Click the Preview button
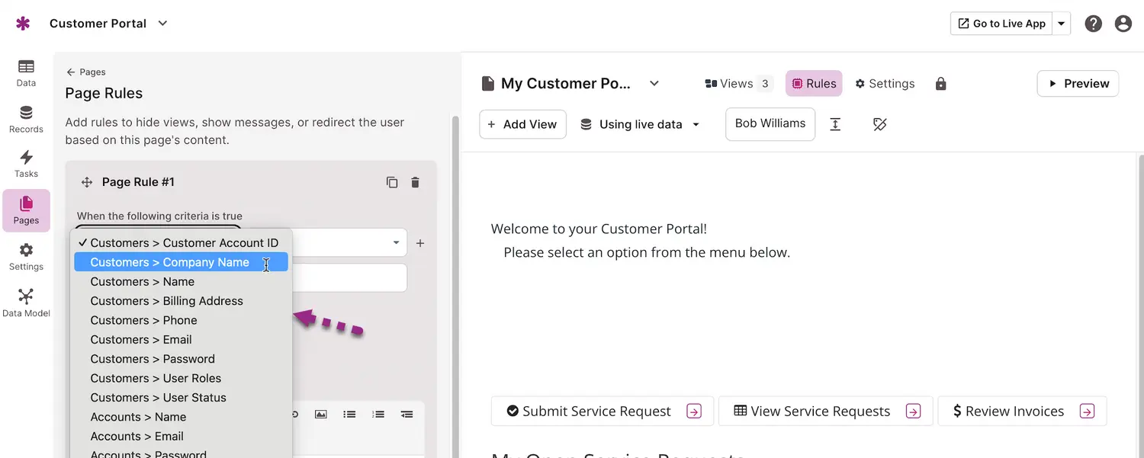Viewport: 1144px width, 458px height. (1078, 84)
